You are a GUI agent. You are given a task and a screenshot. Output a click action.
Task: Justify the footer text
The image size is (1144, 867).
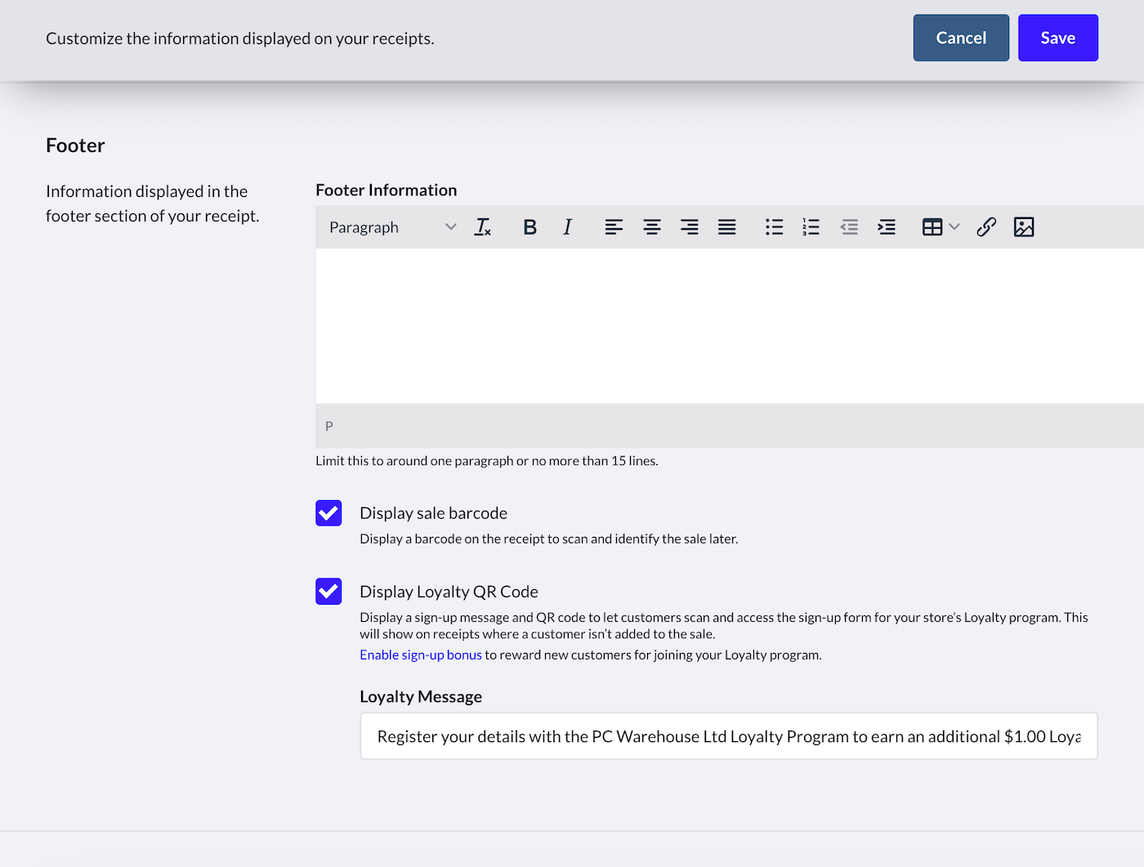[726, 227]
